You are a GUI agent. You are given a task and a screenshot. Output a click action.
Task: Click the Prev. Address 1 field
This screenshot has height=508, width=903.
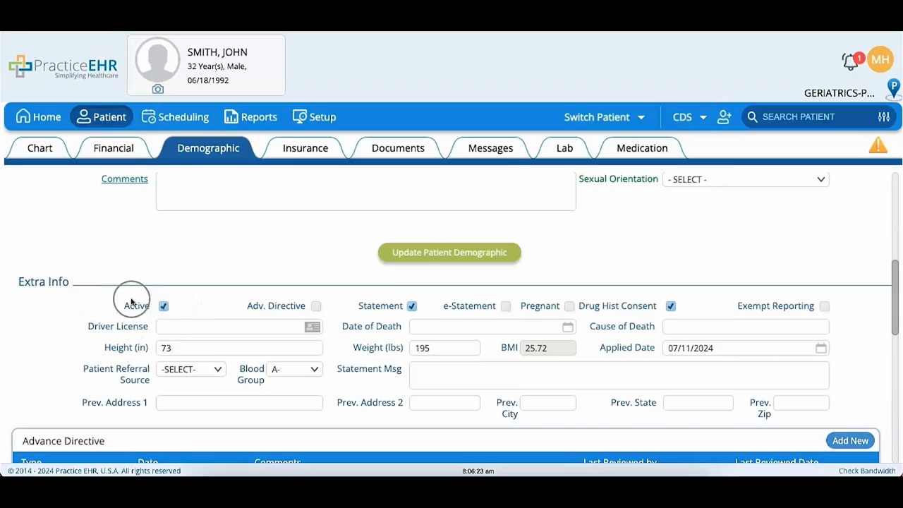tap(239, 403)
